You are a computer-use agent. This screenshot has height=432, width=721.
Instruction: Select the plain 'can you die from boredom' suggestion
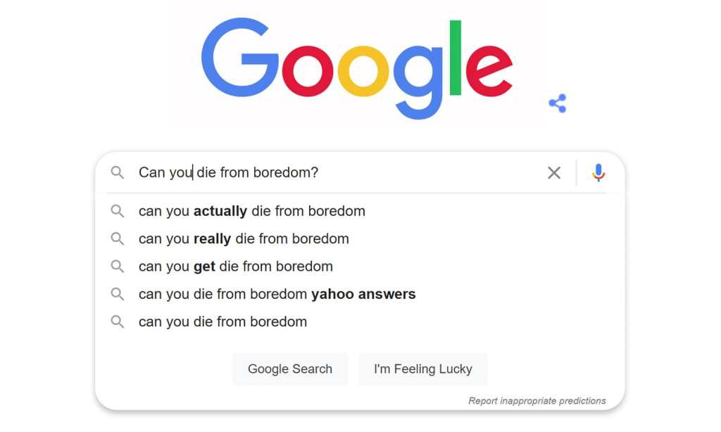[222, 322]
